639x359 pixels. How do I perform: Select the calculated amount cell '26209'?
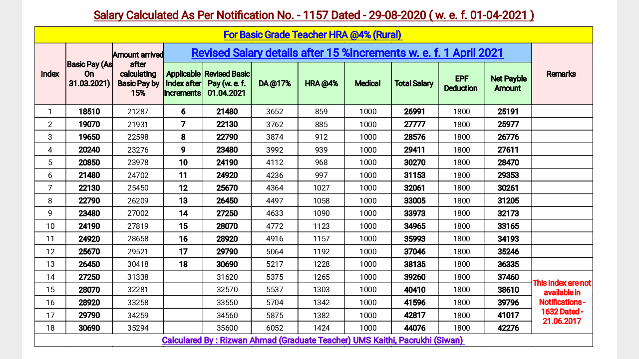click(138, 200)
